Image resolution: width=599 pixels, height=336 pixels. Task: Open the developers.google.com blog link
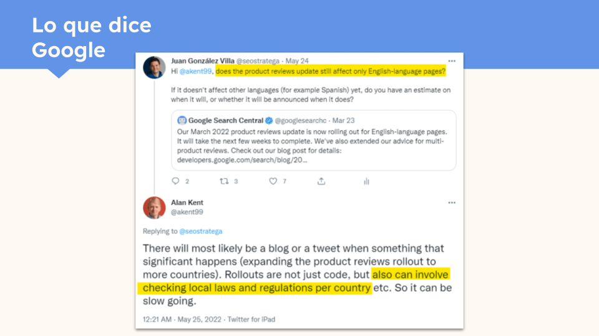241,160
